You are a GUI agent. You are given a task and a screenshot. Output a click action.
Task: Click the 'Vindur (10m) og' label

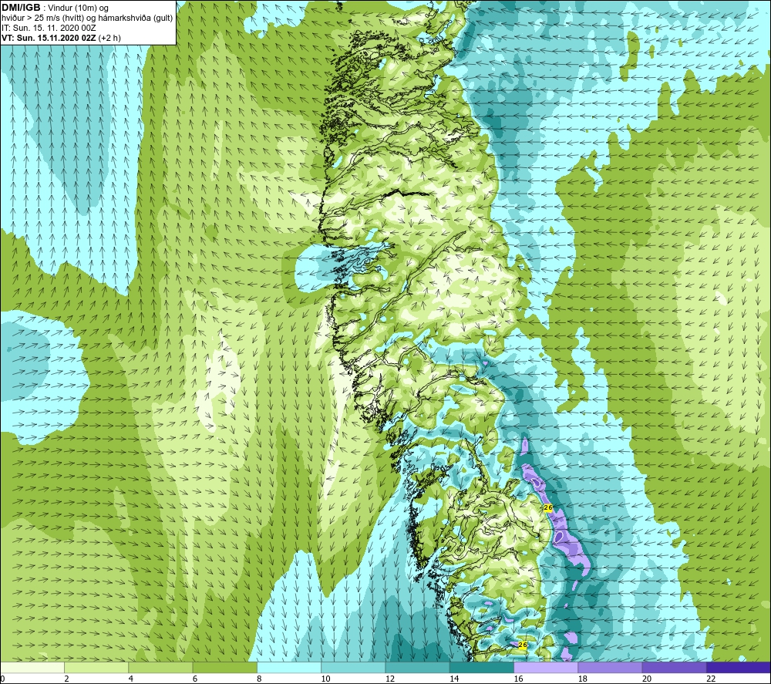point(78,8)
